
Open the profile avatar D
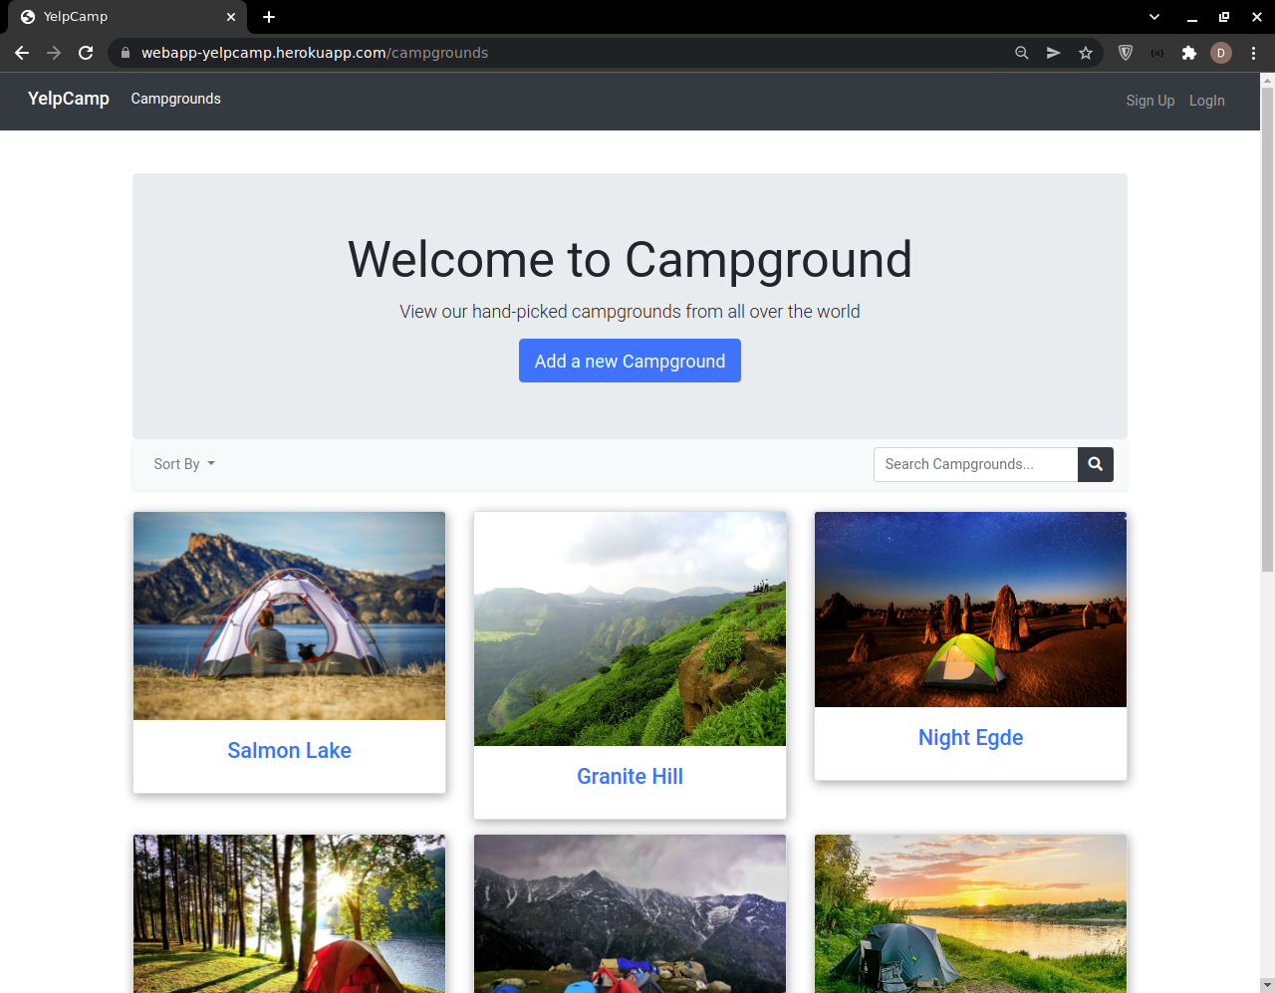(x=1221, y=53)
